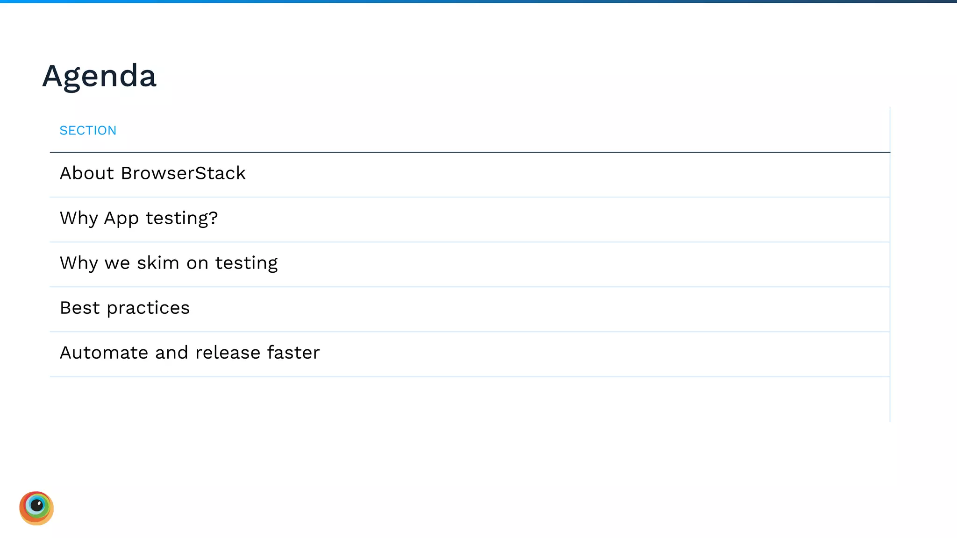This screenshot has height=538, width=957.
Task: Click the word BrowserStack in the table
Action: (x=183, y=173)
